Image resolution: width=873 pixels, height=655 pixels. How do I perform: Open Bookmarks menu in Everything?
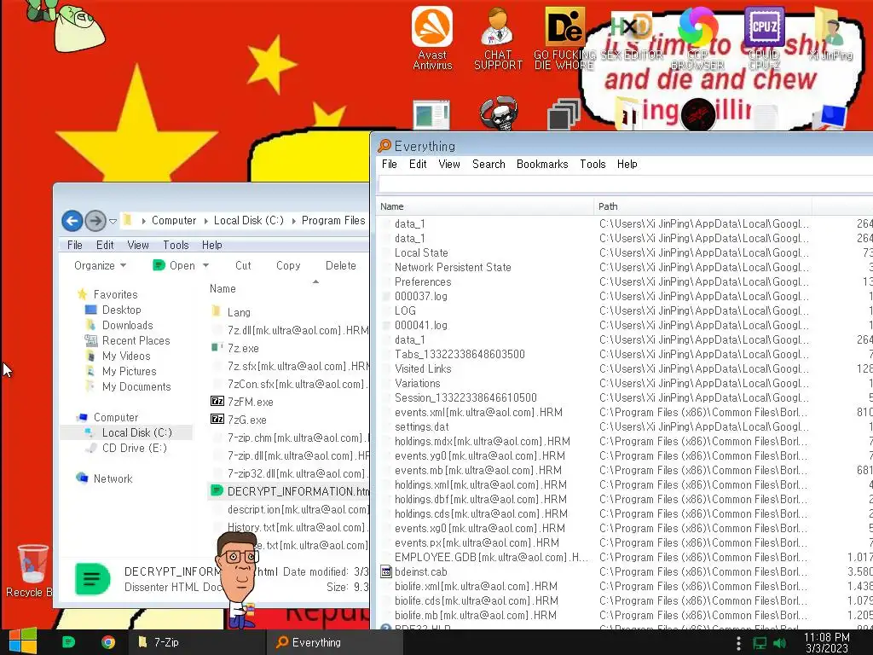[541, 165]
